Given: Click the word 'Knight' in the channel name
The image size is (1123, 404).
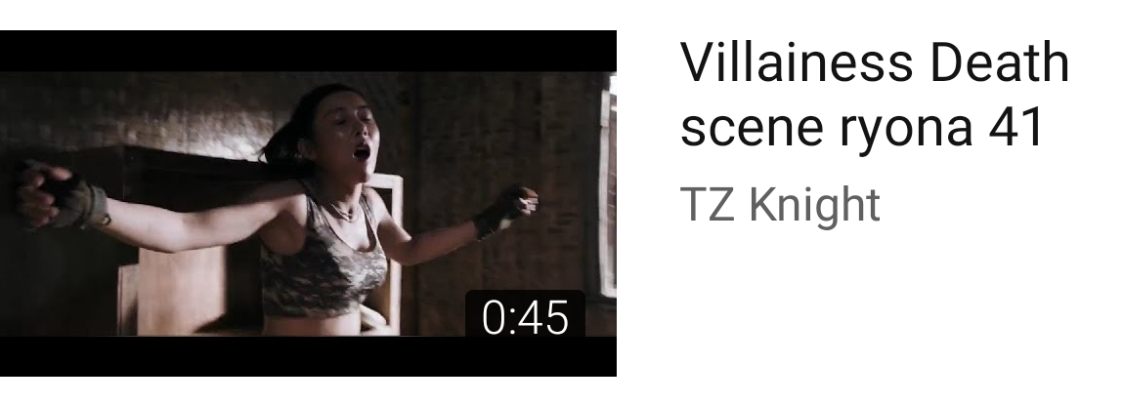Looking at the screenshot, I should tap(814, 205).
